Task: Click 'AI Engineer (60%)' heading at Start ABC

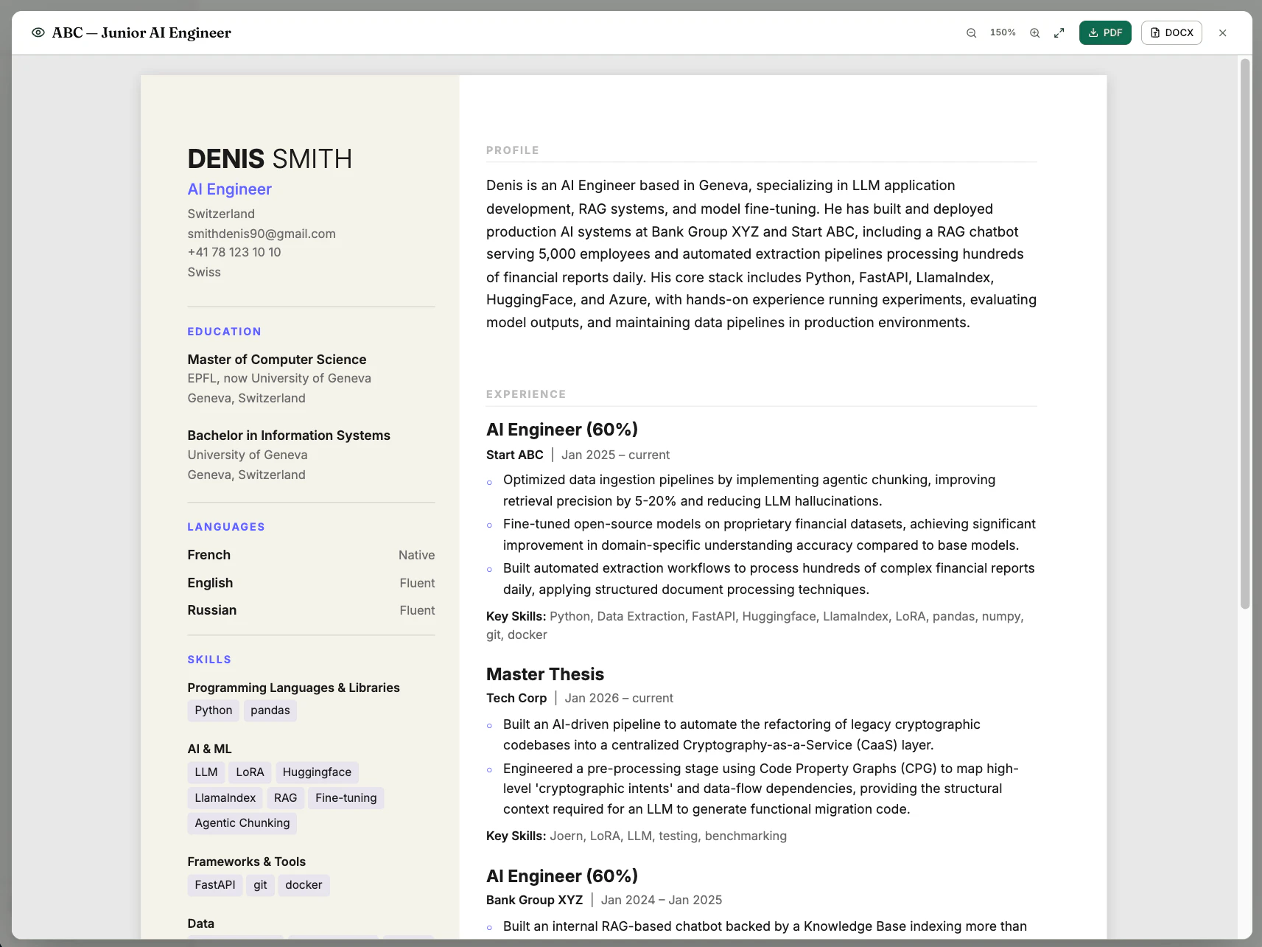Action: click(x=562, y=430)
